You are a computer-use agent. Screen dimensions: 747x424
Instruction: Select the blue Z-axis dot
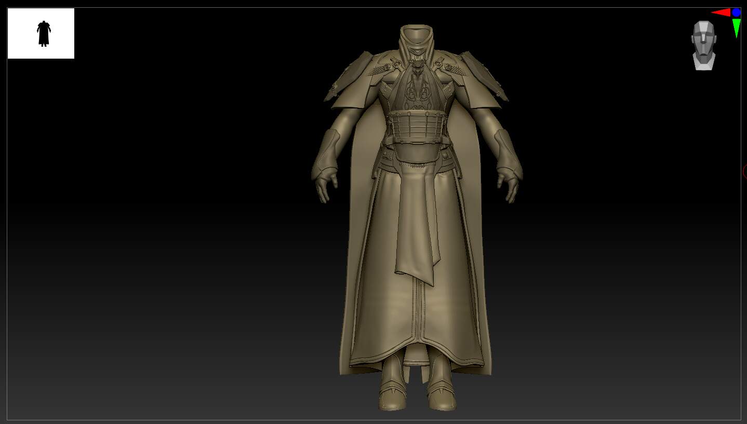pos(736,12)
